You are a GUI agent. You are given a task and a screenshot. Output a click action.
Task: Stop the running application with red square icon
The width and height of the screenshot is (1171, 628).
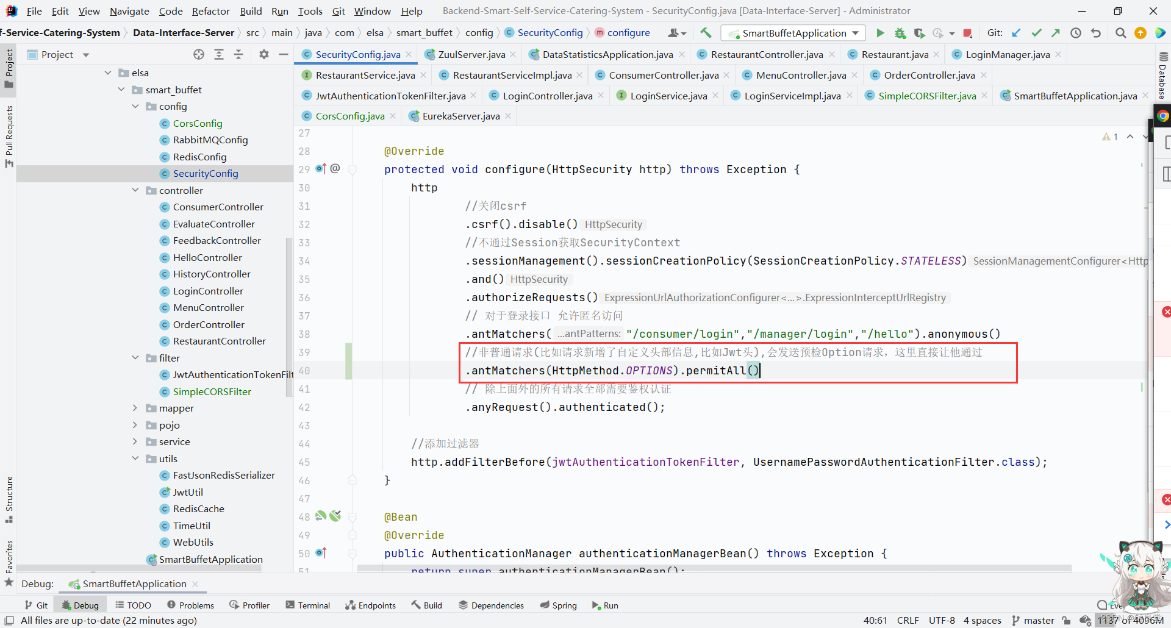point(968,33)
